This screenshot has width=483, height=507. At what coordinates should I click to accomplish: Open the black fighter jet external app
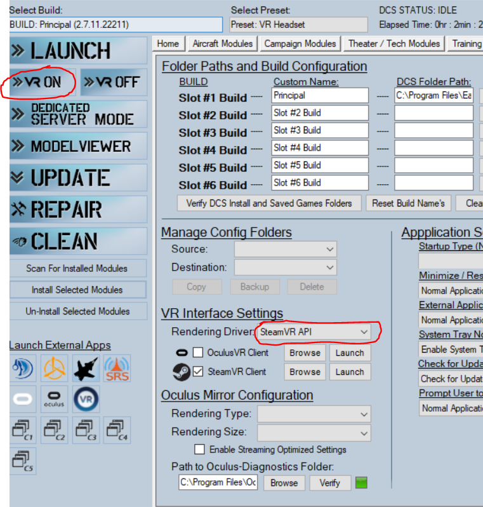click(86, 368)
